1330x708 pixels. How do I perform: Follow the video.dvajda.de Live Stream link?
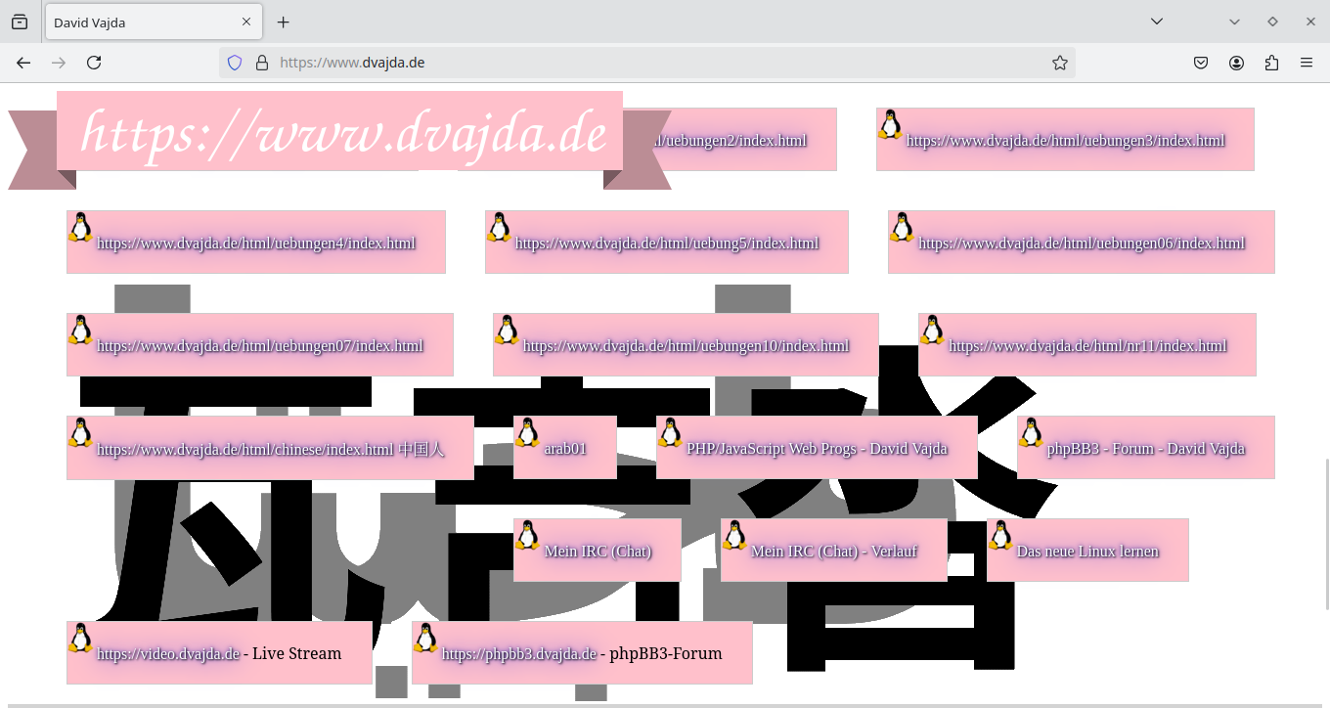click(x=168, y=654)
